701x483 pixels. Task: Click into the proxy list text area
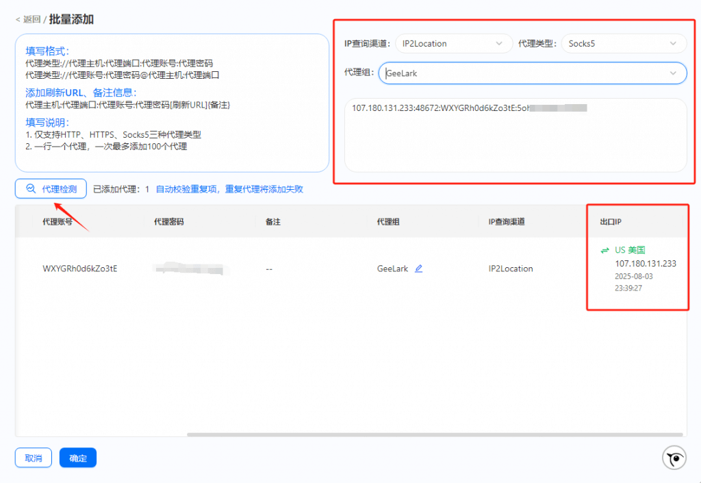pos(515,137)
